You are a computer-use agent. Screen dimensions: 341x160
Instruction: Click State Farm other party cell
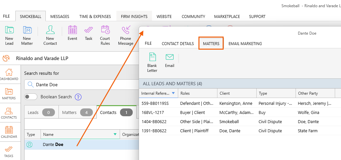coord(308,131)
